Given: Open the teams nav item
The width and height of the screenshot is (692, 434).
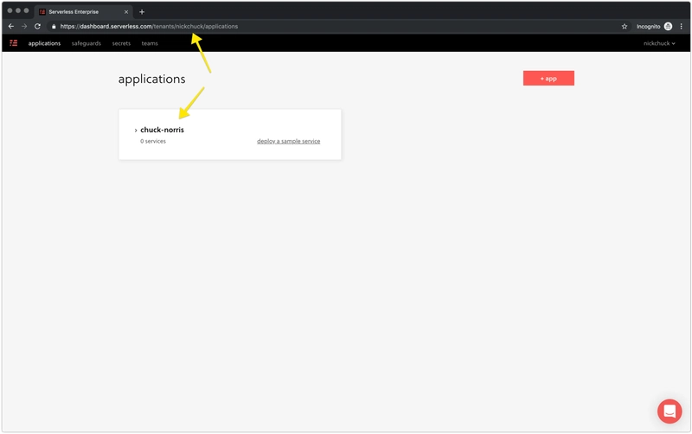Looking at the screenshot, I should click(150, 43).
